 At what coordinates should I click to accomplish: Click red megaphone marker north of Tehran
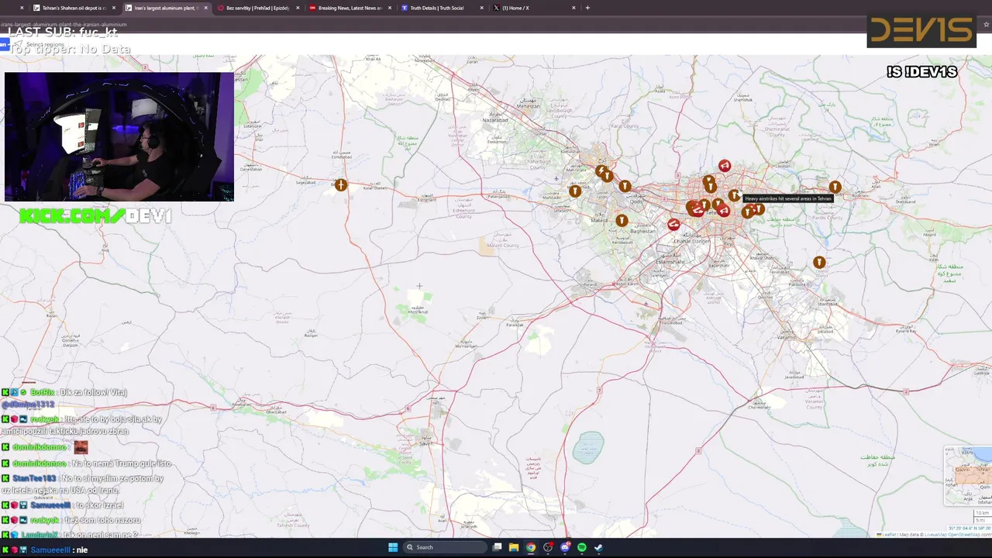click(x=724, y=165)
